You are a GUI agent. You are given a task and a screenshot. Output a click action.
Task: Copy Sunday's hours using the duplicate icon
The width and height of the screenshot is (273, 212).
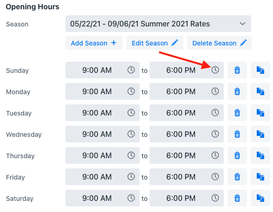tap(260, 70)
